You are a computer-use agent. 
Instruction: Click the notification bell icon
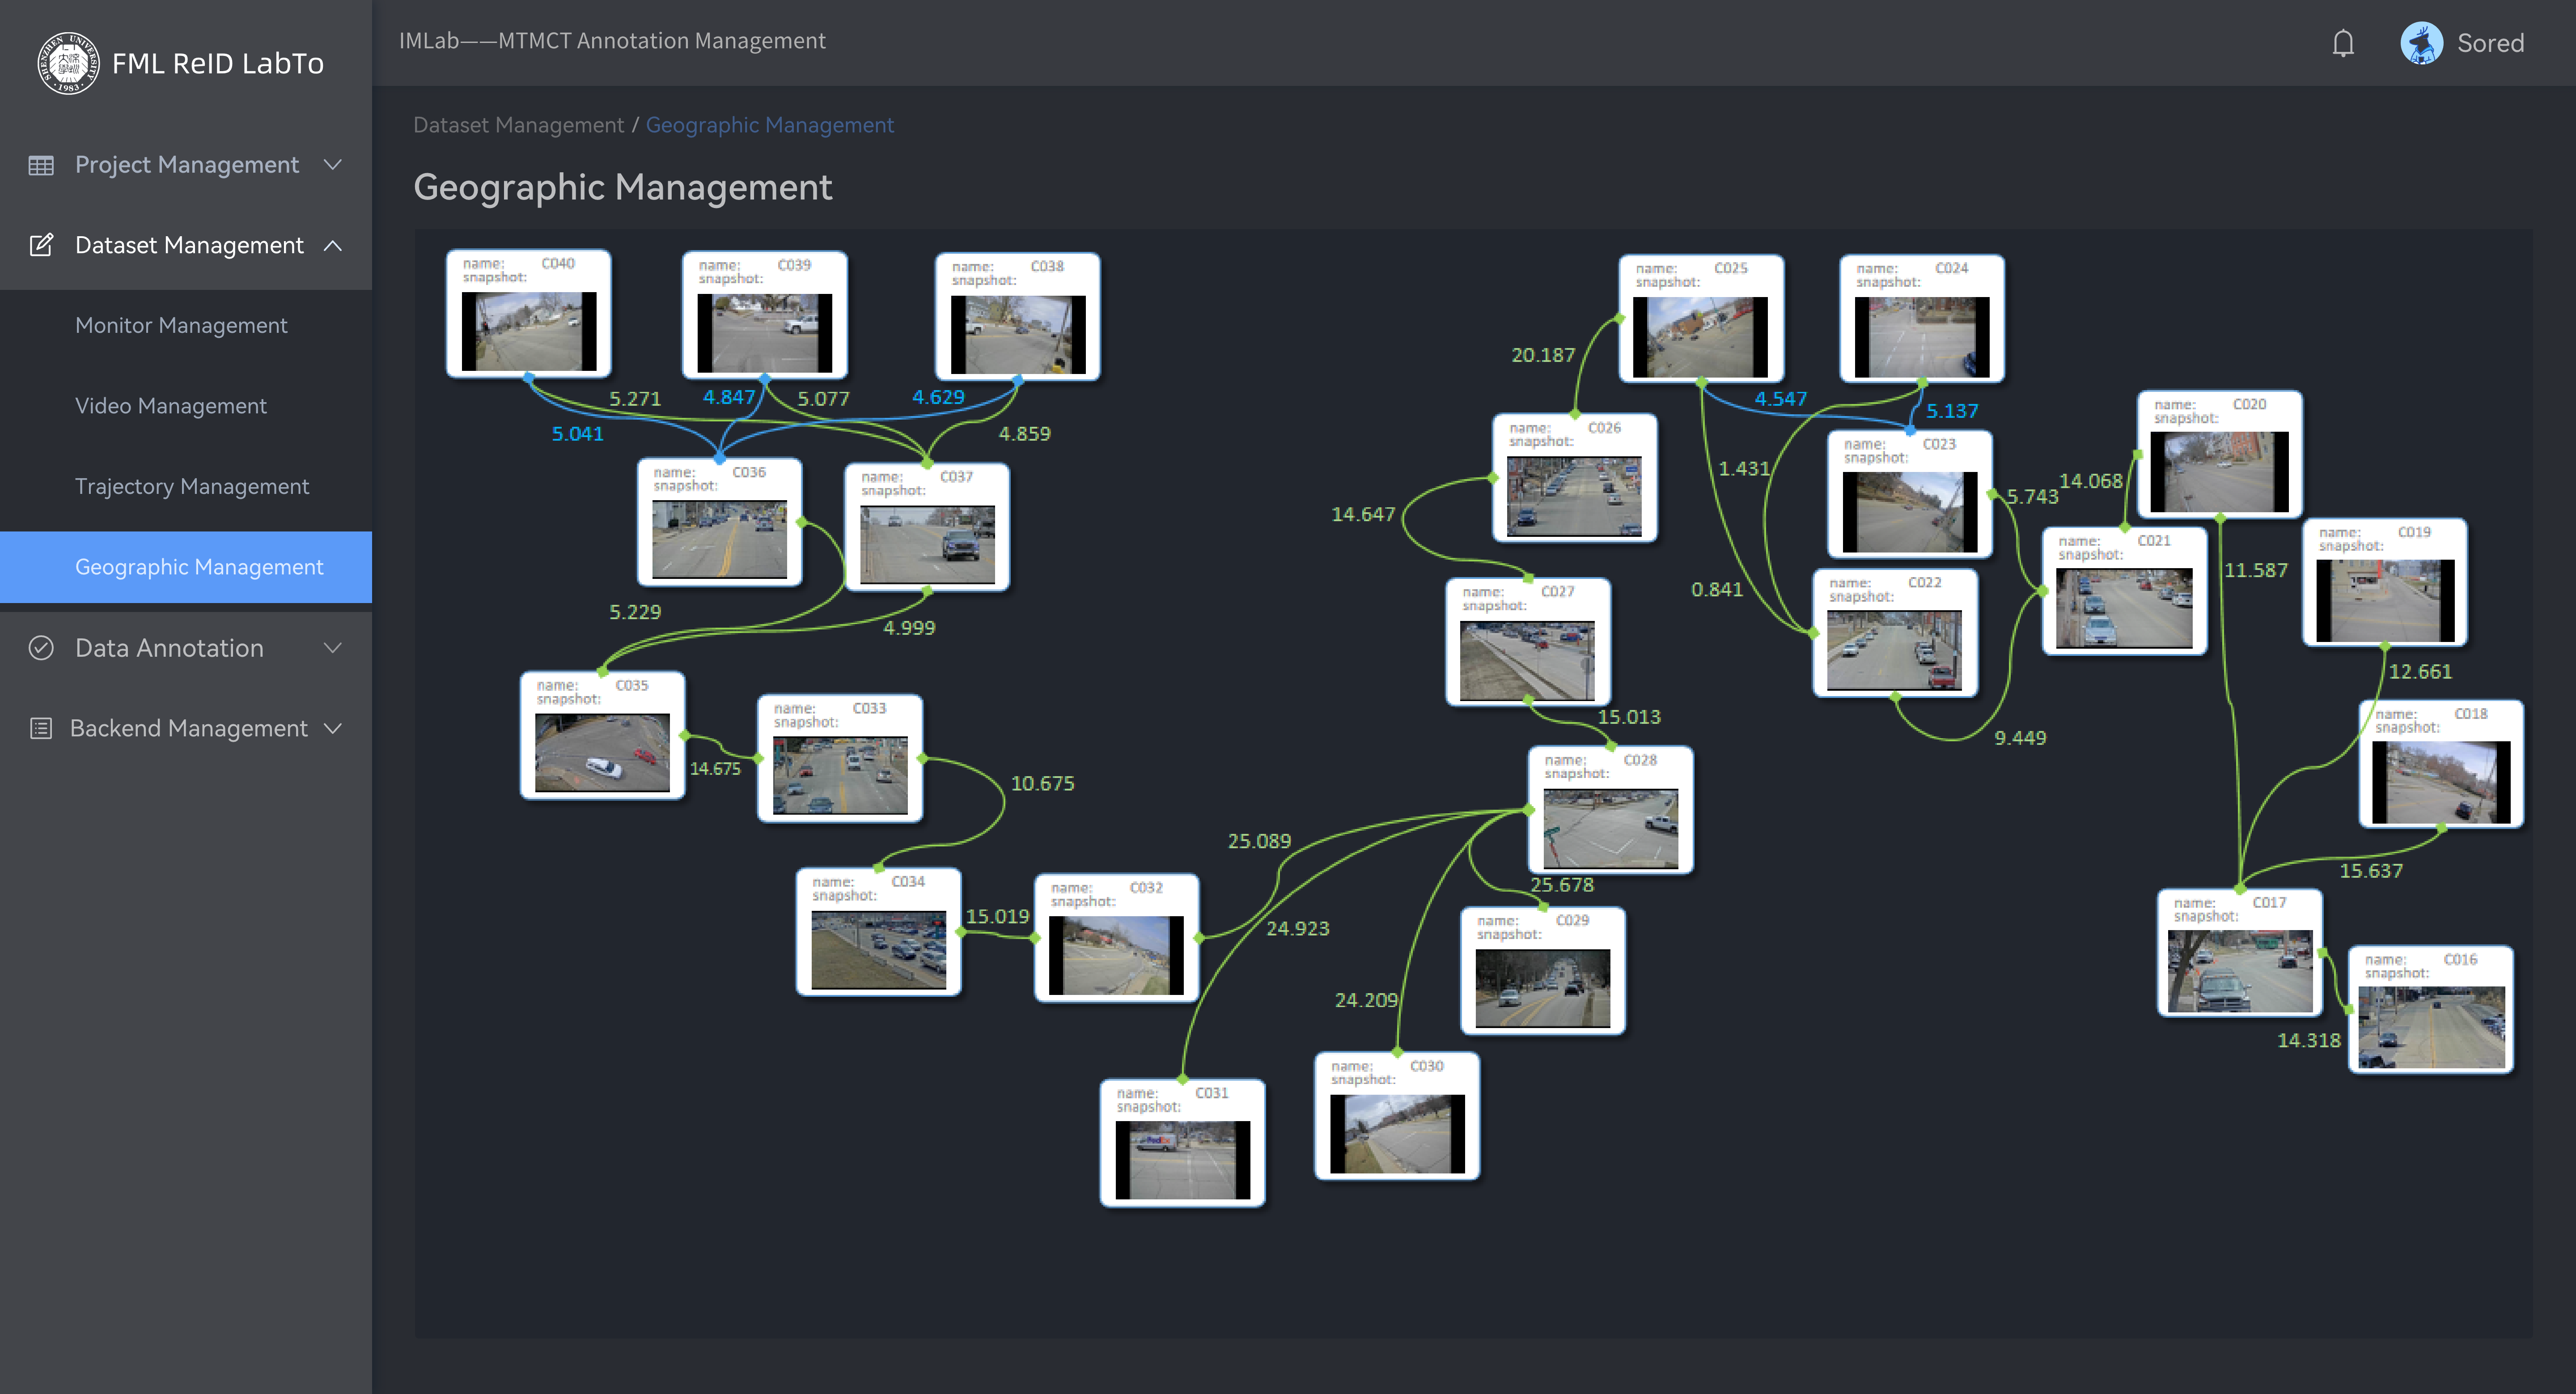(x=2343, y=43)
